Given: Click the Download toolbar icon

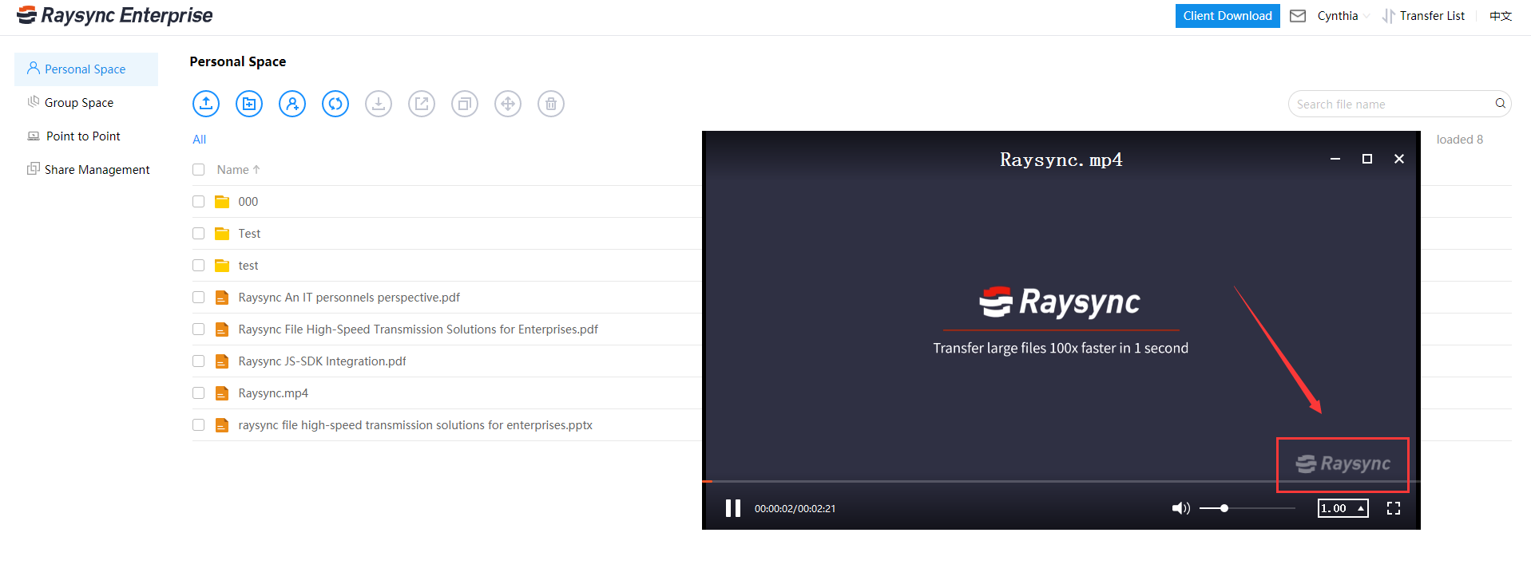Looking at the screenshot, I should (x=379, y=104).
